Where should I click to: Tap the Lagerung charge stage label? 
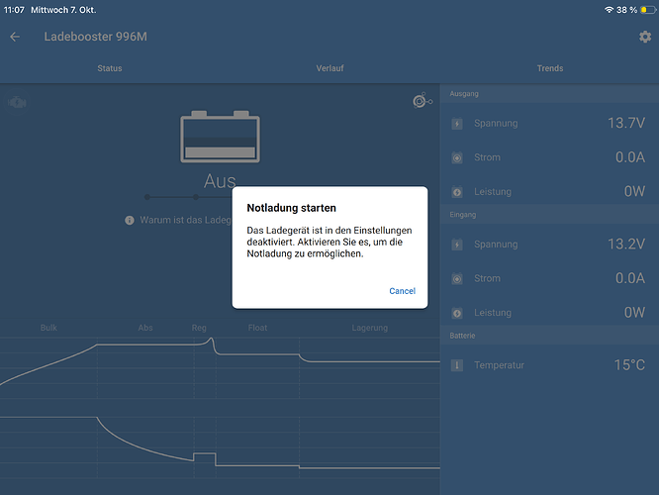370,328
